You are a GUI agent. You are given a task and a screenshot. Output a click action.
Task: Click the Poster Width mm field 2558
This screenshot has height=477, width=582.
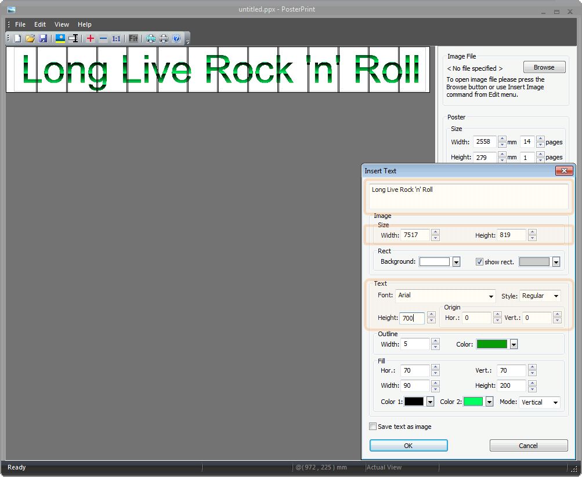click(485, 141)
